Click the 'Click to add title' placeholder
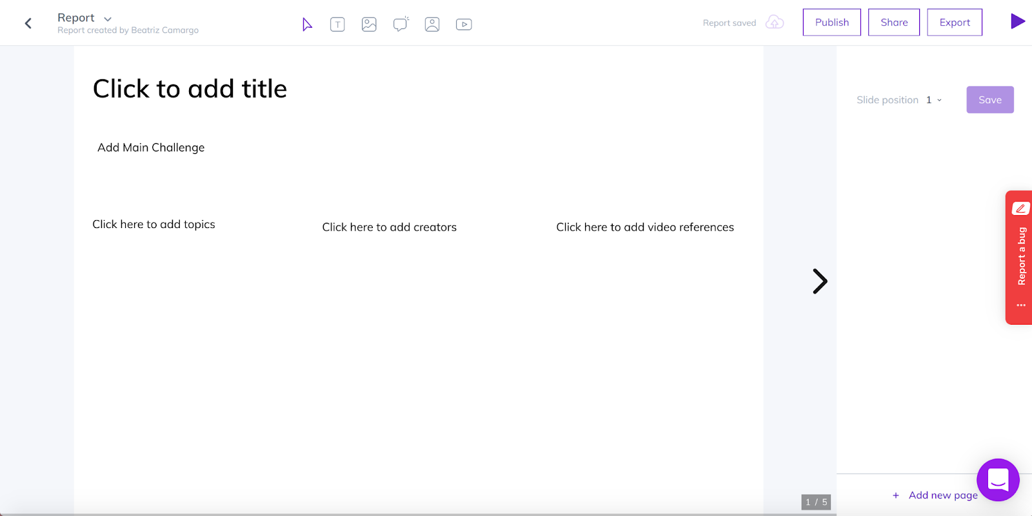The width and height of the screenshot is (1032, 516). 190,88
